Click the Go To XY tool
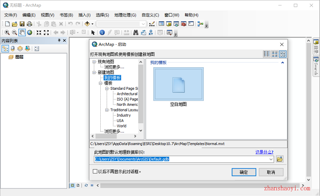320x196 pixels. [151, 32]
